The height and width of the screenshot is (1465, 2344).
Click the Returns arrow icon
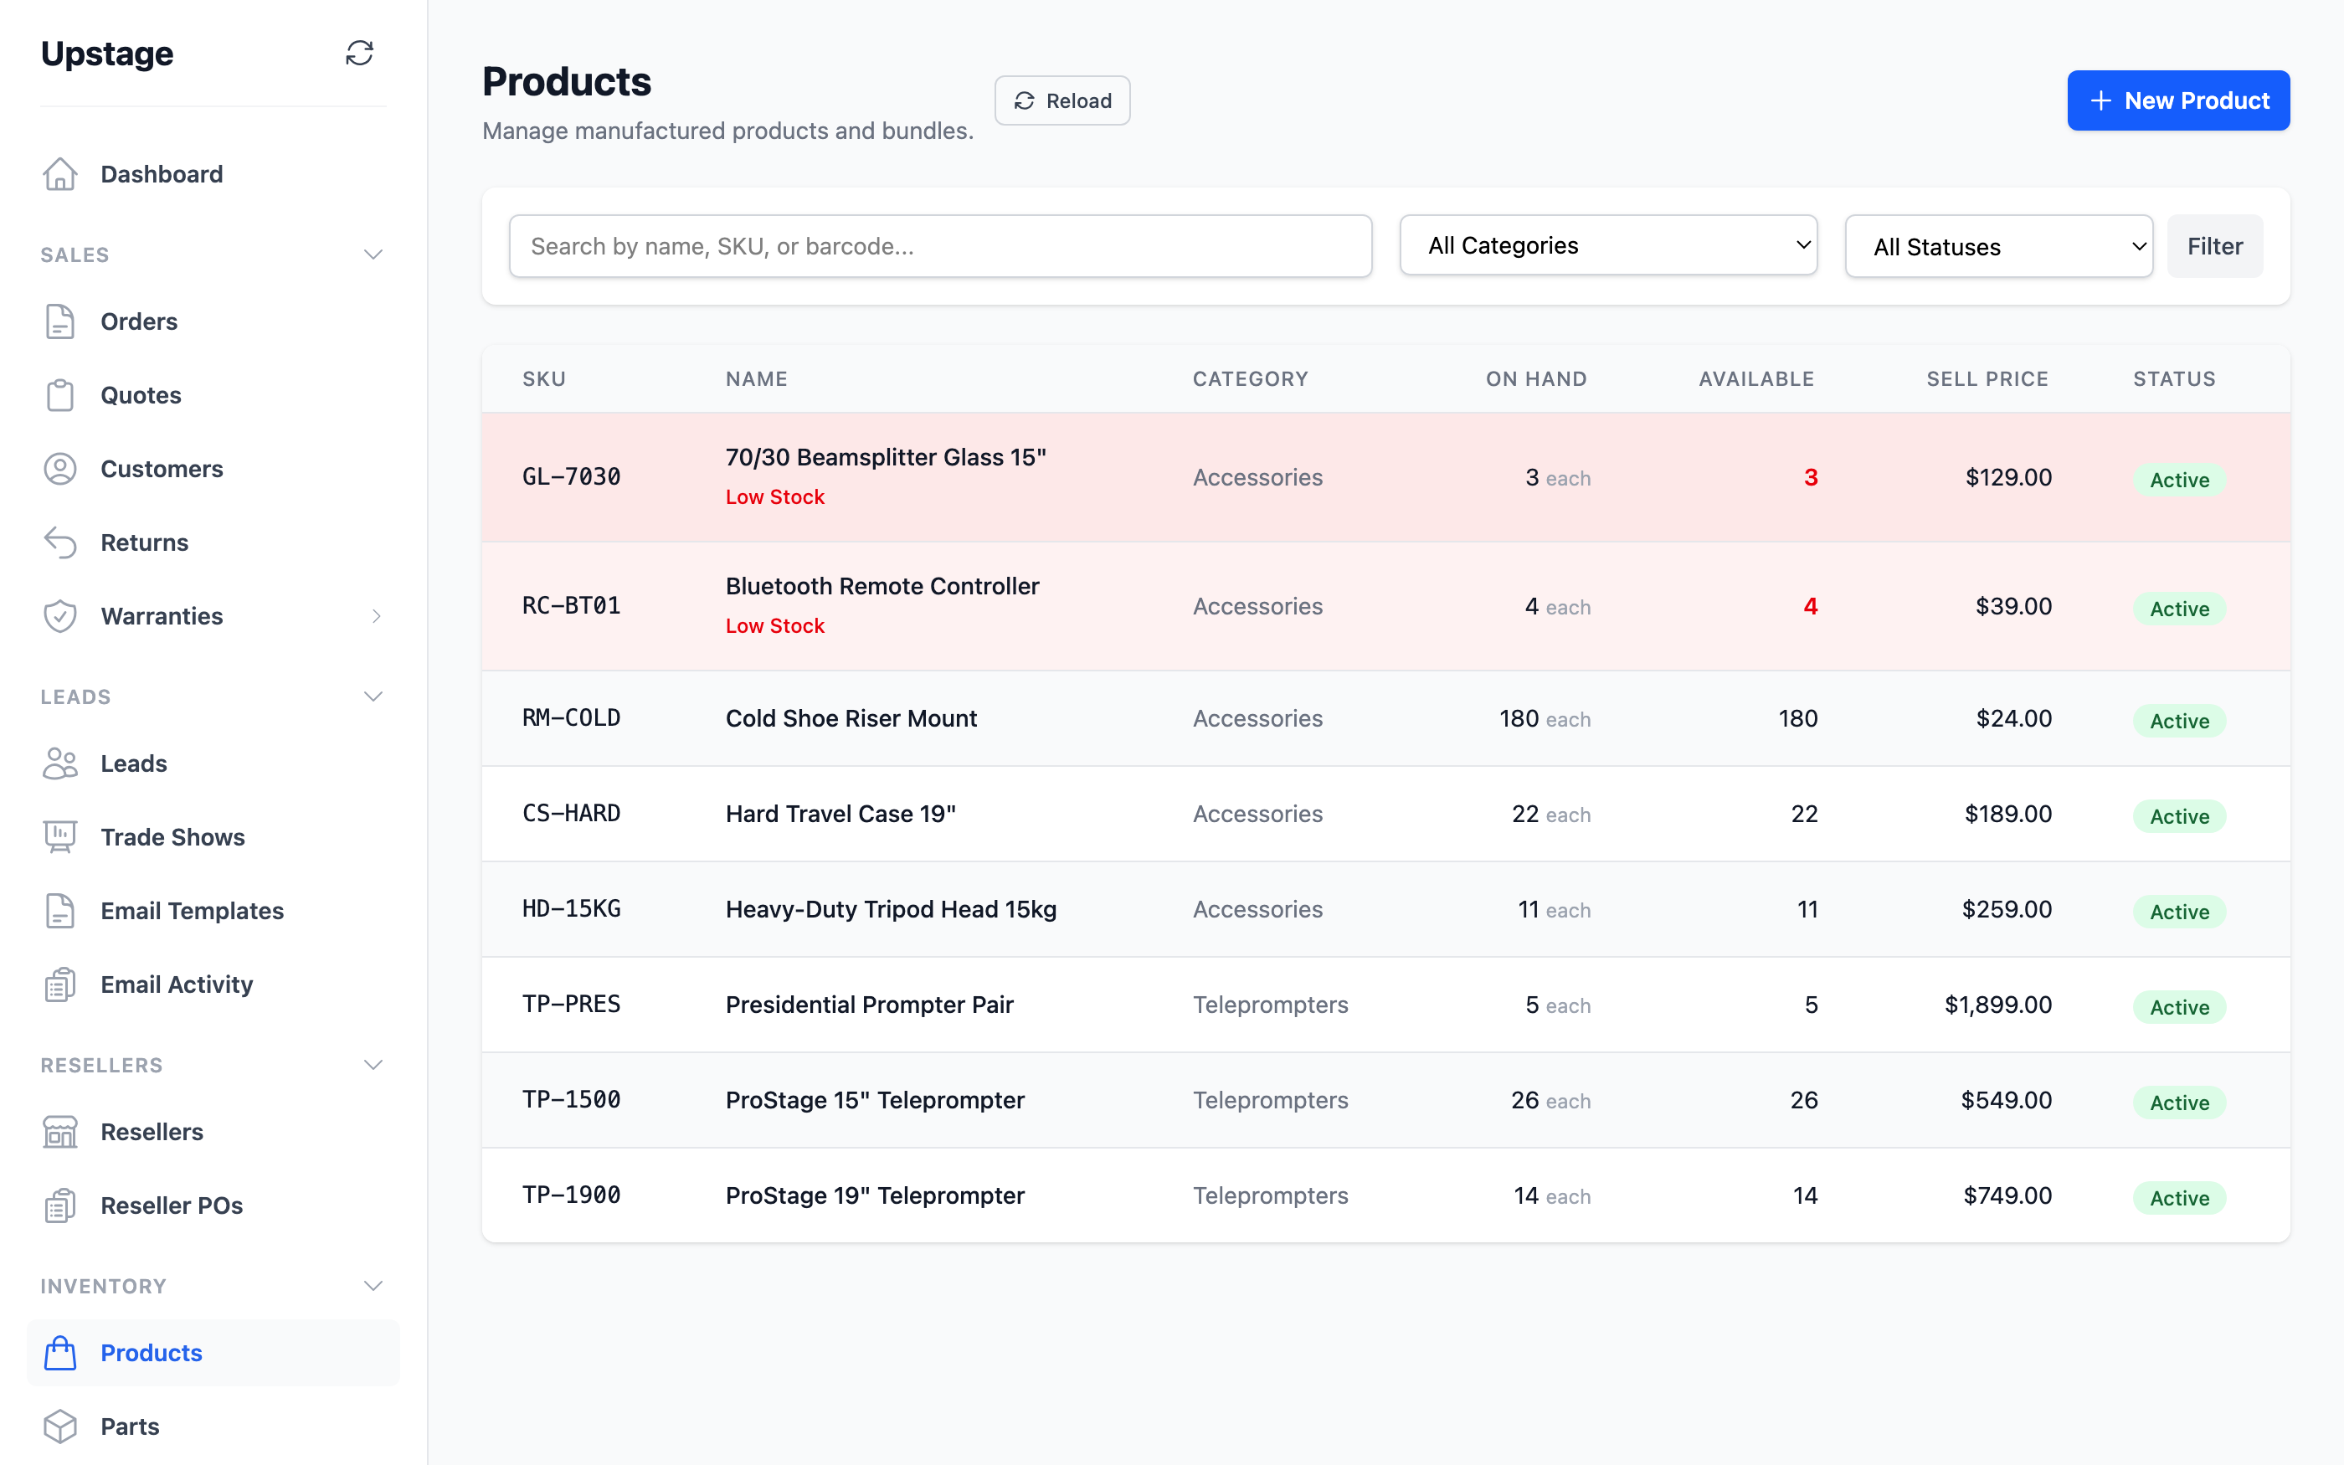click(60, 542)
